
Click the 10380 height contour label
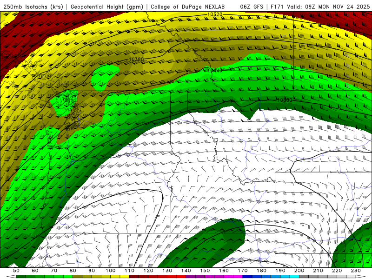point(136,60)
